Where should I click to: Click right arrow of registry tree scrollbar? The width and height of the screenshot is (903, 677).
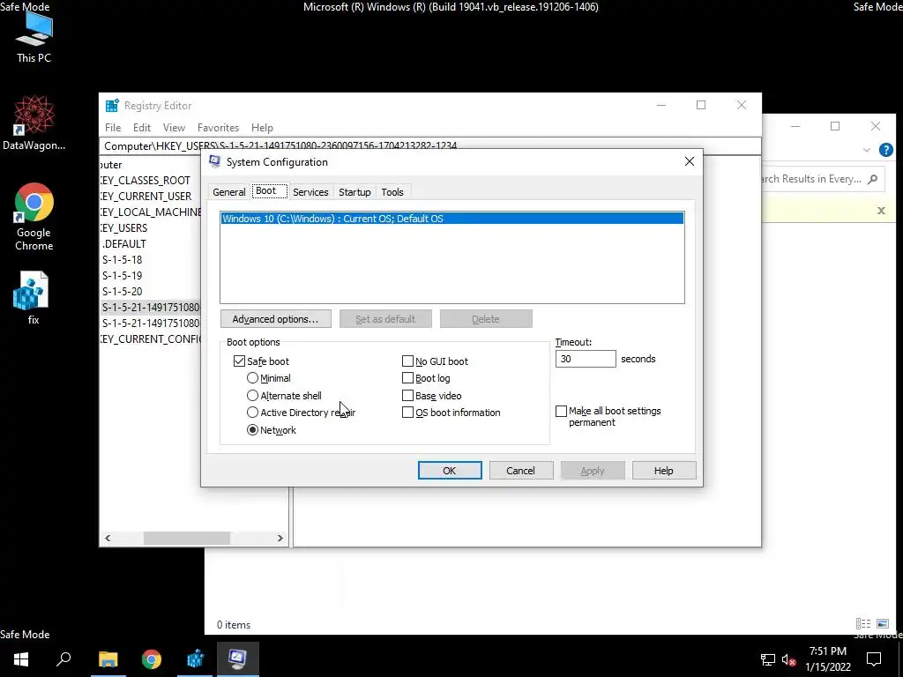coord(280,538)
